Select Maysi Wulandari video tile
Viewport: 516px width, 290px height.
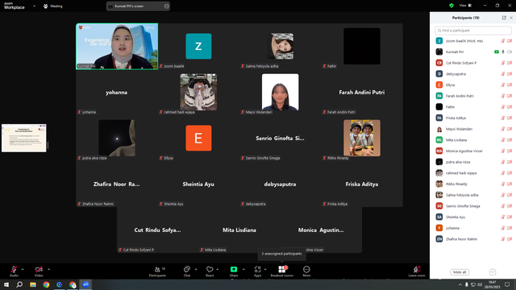click(280, 92)
